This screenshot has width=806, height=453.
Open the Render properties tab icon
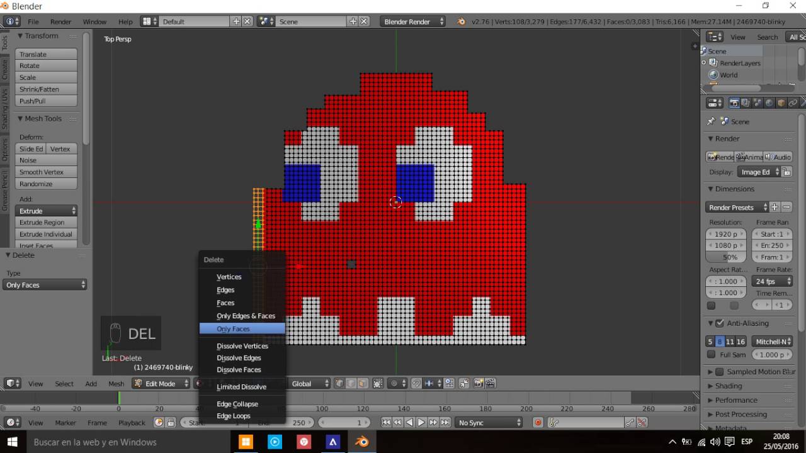point(734,103)
